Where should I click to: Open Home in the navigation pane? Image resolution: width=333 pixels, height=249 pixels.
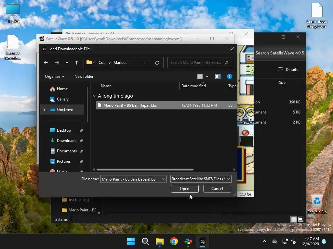click(62, 89)
